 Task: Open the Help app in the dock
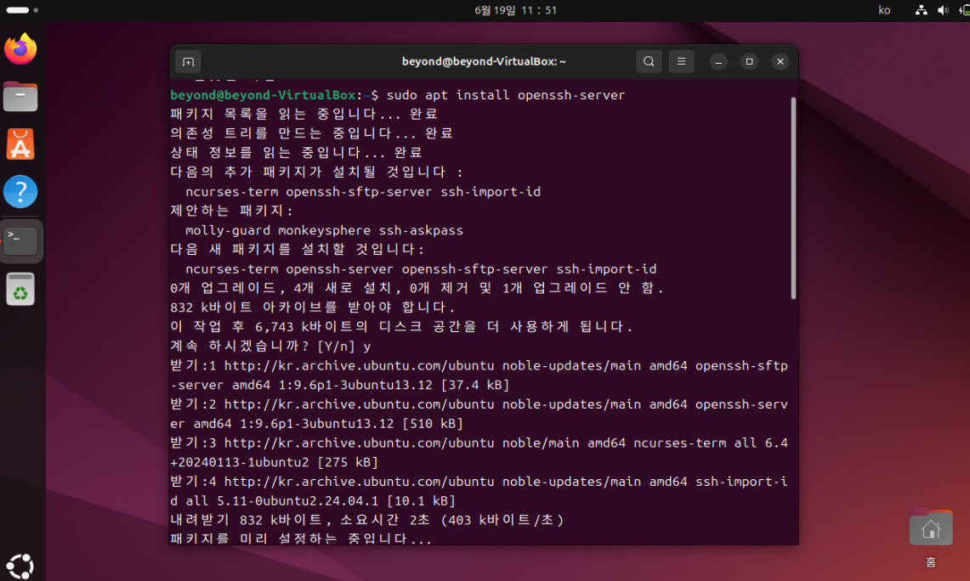click(20, 192)
